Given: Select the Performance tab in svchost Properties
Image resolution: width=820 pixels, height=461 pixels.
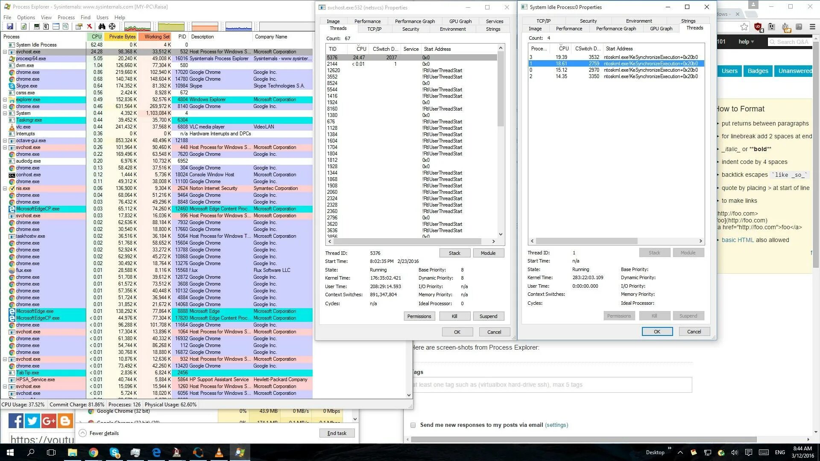Looking at the screenshot, I should pos(367,21).
